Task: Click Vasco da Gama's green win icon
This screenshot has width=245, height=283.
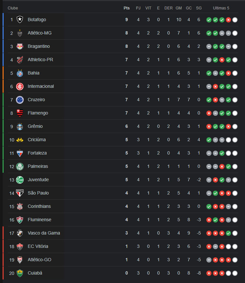Action: tap(228, 233)
